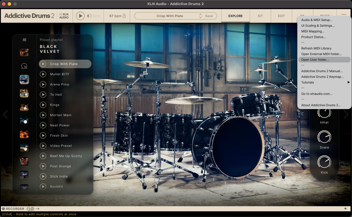Click the diamond icon in recorder bar

click(x=345, y=208)
